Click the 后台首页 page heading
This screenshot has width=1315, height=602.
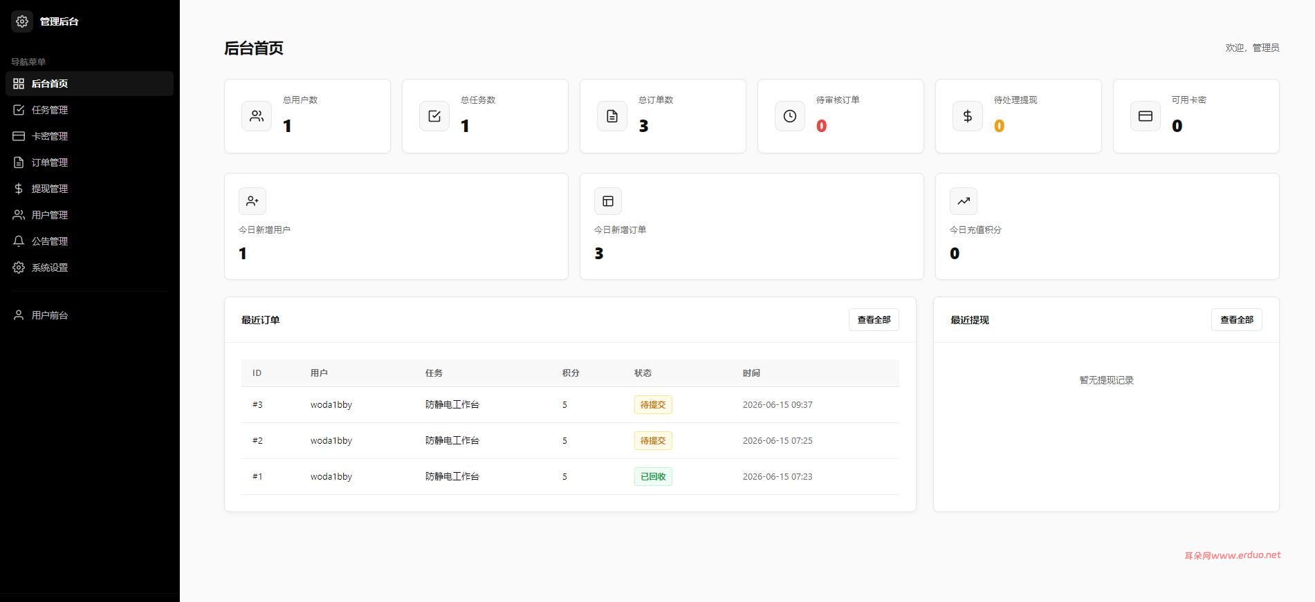click(x=254, y=48)
